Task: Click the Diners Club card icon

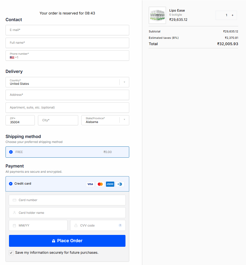Action: click(x=120, y=184)
